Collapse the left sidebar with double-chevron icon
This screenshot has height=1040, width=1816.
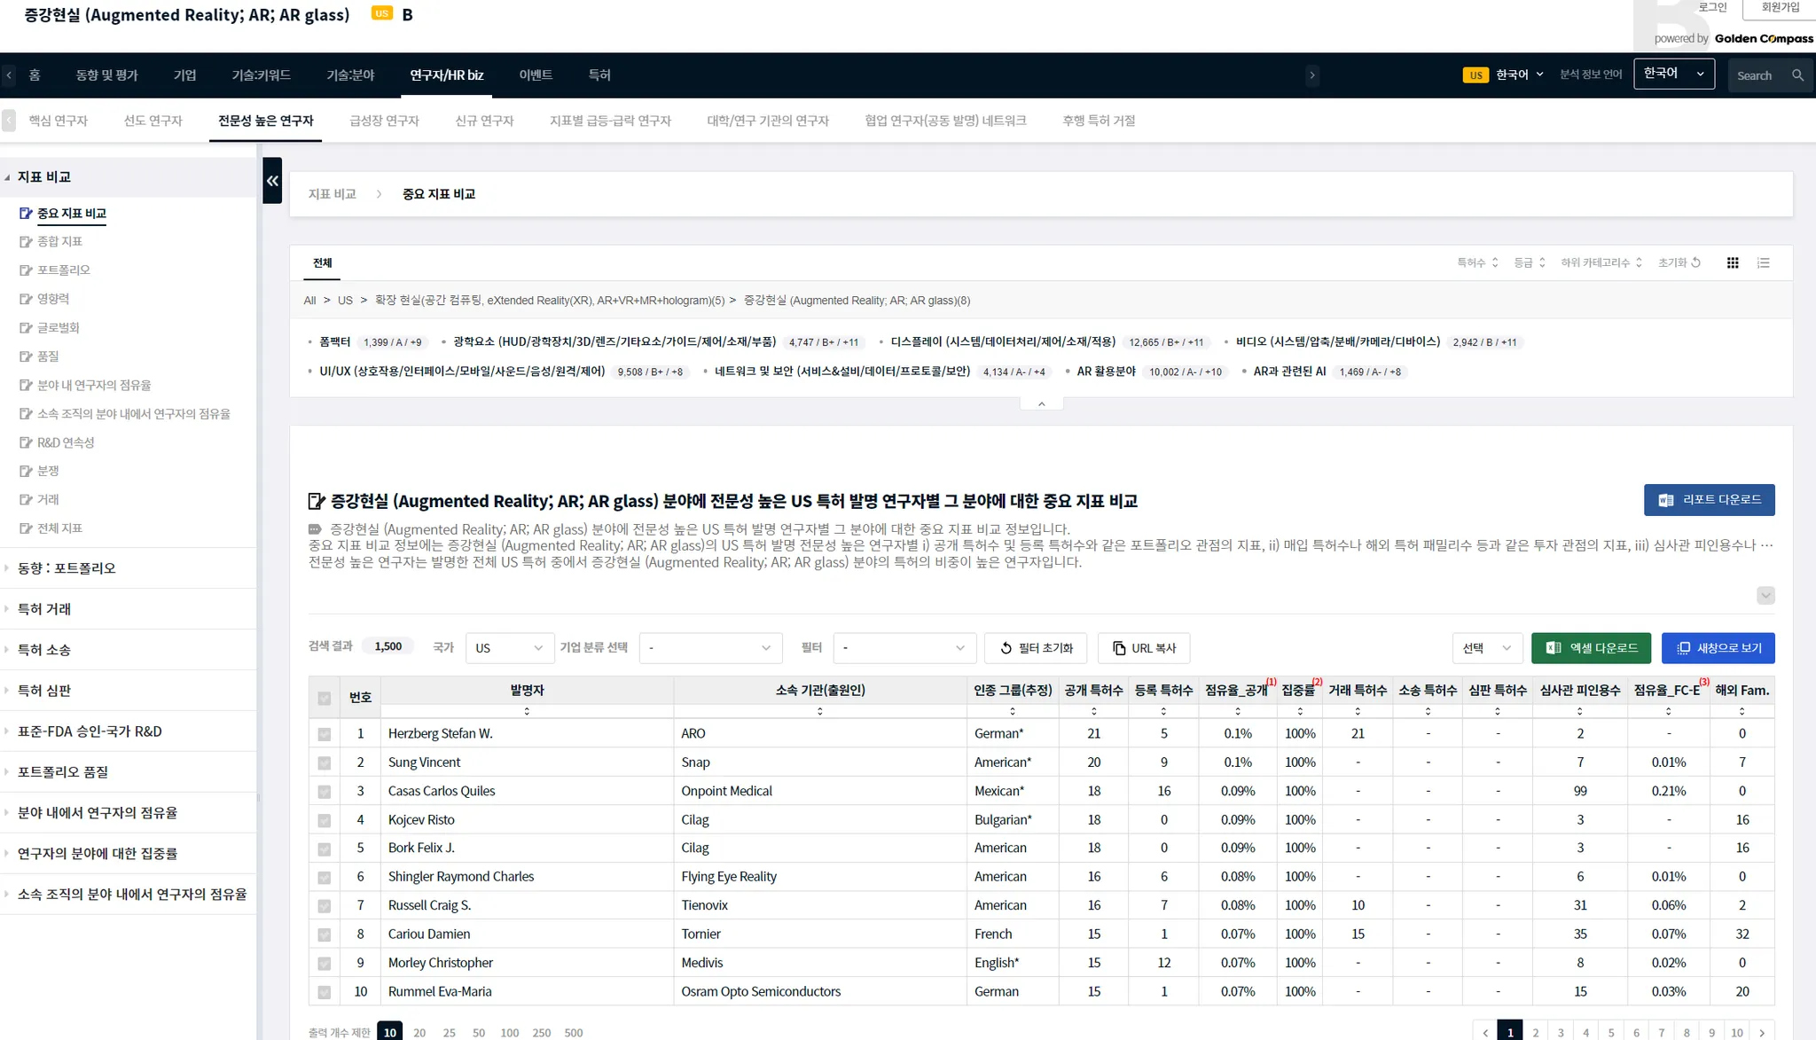point(272,181)
